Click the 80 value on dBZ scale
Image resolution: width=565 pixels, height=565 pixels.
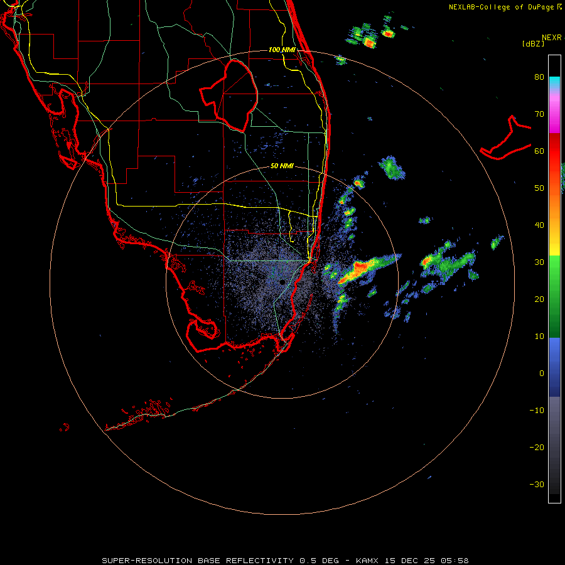(x=539, y=77)
